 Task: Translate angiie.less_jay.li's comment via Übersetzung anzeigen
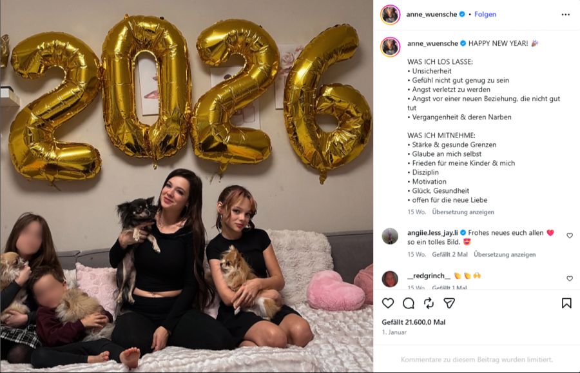tap(505, 255)
